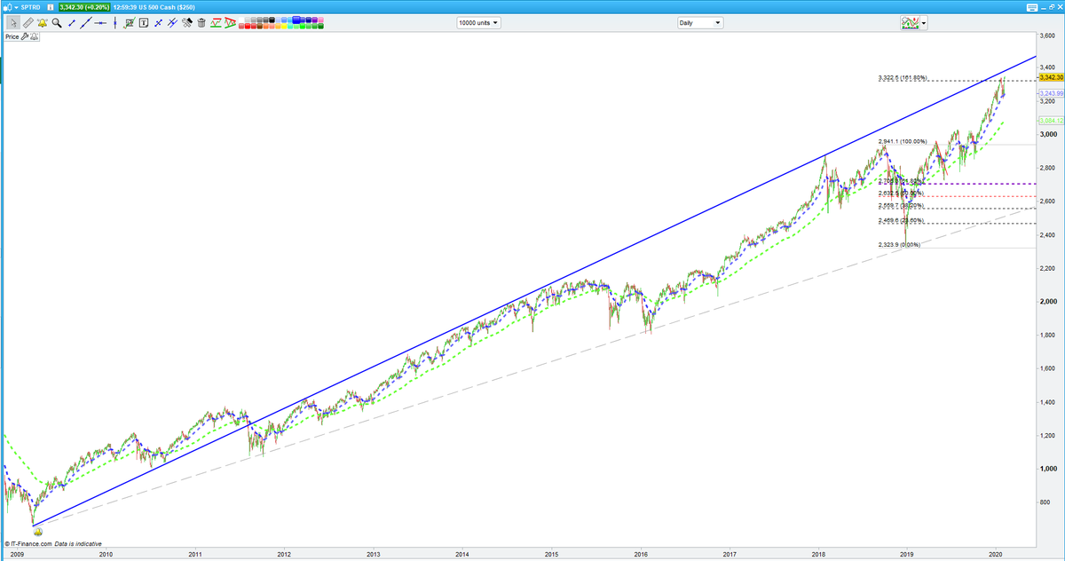This screenshot has height=561, width=1065.
Task: Open the drawing object settings tools icon
Action: (x=187, y=22)
